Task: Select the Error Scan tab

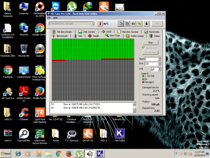Action: point(113,36)
